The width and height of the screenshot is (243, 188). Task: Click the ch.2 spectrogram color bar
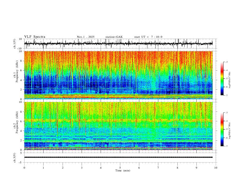[x=222, y=129]
